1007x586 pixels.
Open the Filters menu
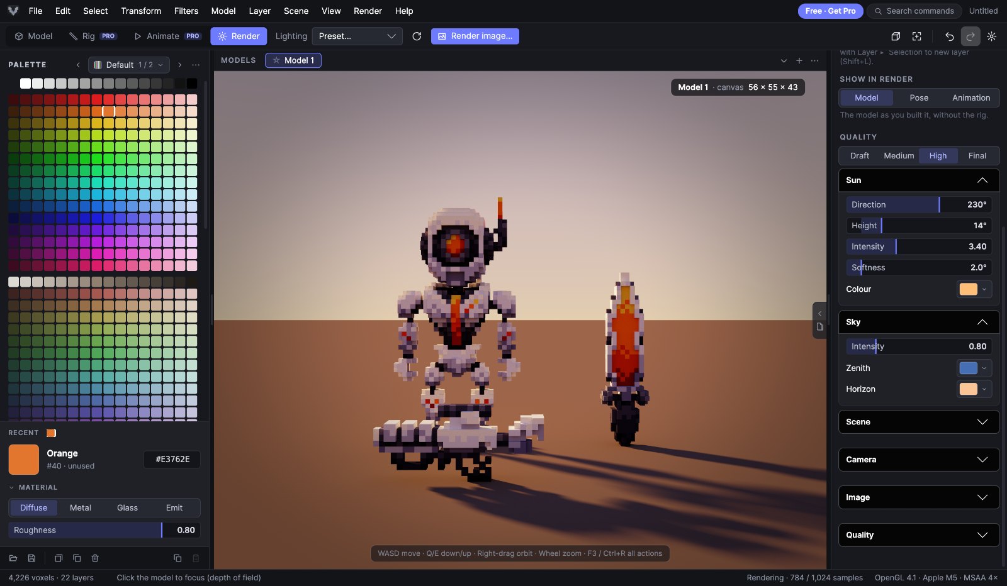click(x=186, y=11)
